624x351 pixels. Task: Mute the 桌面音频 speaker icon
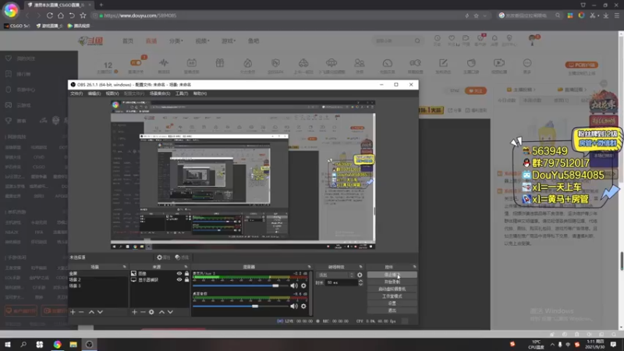pyautogui.click(x=294, y=306)
